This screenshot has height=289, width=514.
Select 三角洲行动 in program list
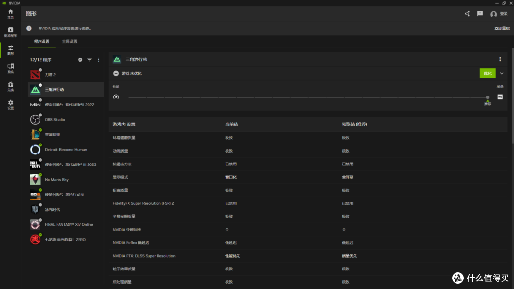[x=66, y=90]
